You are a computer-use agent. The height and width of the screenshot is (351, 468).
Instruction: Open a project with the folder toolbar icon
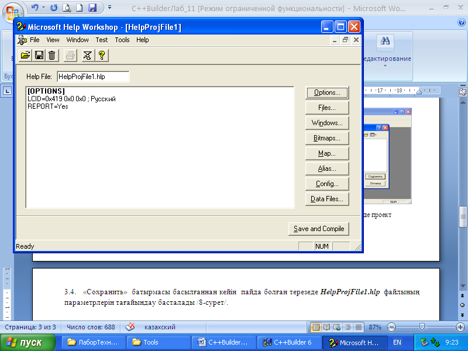coord(25,55)
